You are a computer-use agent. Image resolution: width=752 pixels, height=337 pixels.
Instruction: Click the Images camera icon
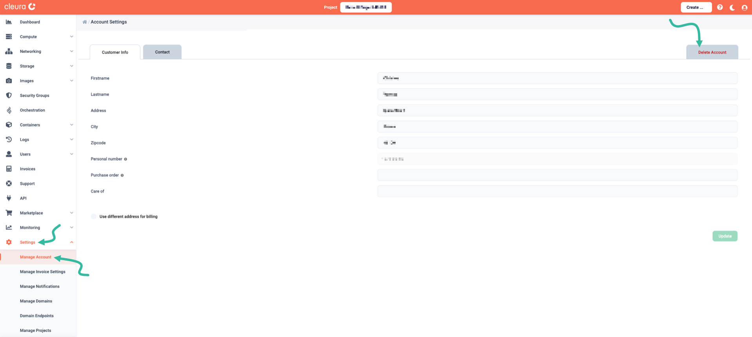(9, 81)
